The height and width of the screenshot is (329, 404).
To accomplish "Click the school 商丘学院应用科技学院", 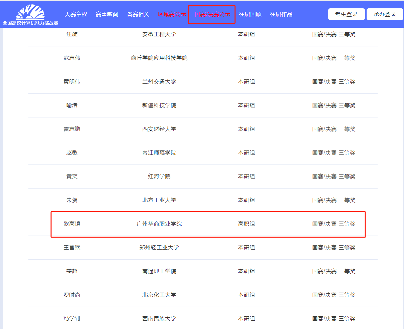I will [159, 58].
